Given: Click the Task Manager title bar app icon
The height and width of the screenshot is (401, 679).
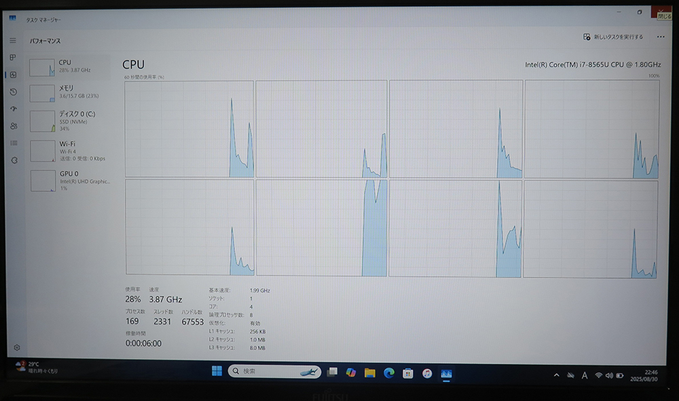Looking at the screenshot, I should point(12,18).
